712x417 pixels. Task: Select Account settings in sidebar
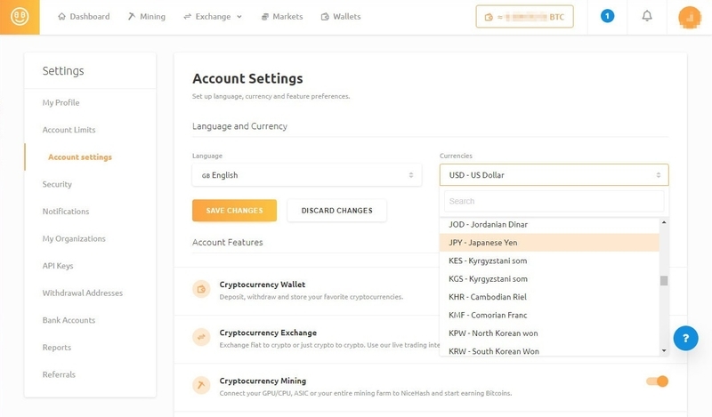80,157
